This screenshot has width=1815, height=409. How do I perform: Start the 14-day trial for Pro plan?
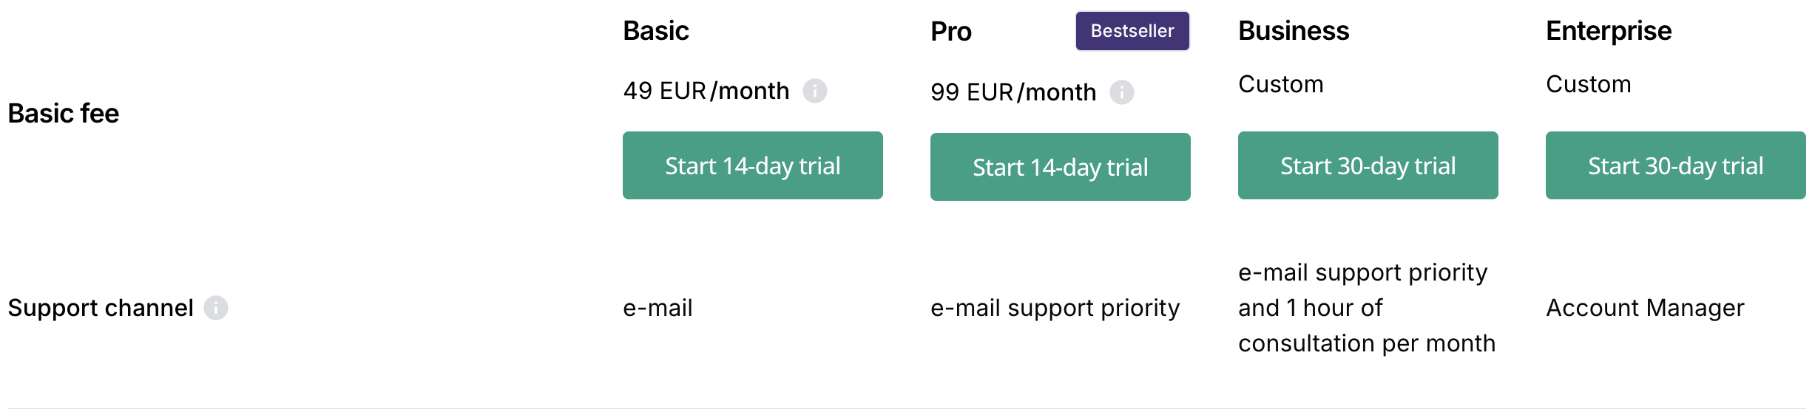tap(1060, 167)
